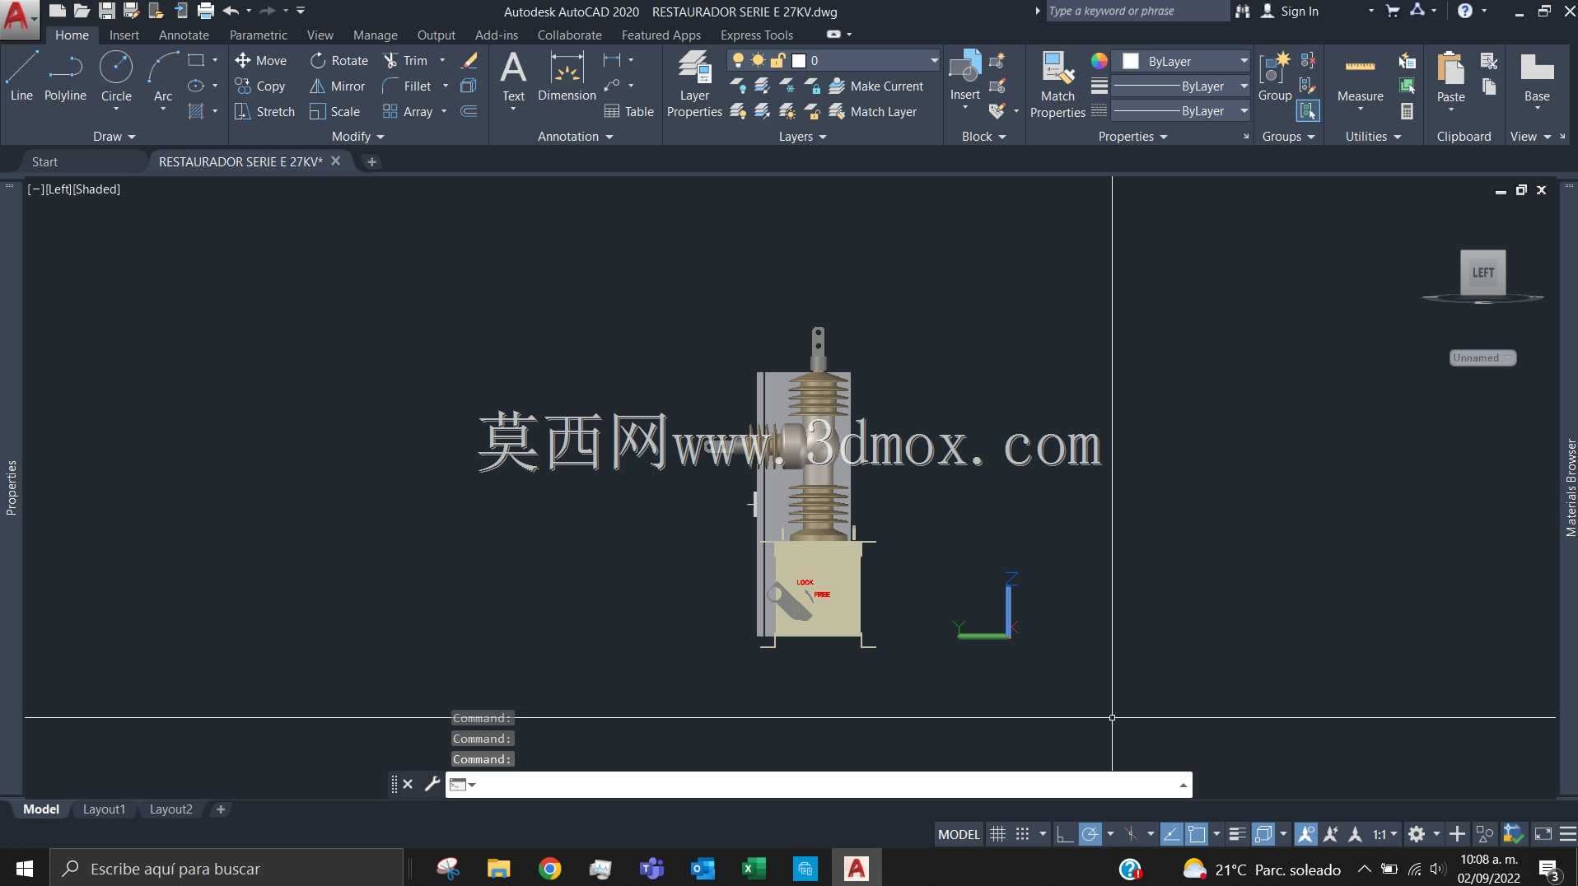Screen dimensions: 1578x886
Task: Activate the Trim command
Action: [406, 60]
